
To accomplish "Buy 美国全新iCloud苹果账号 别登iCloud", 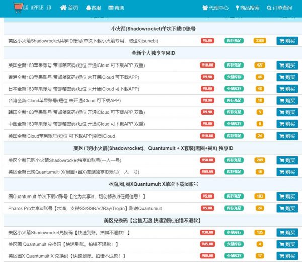I will [x=287, y=136].
